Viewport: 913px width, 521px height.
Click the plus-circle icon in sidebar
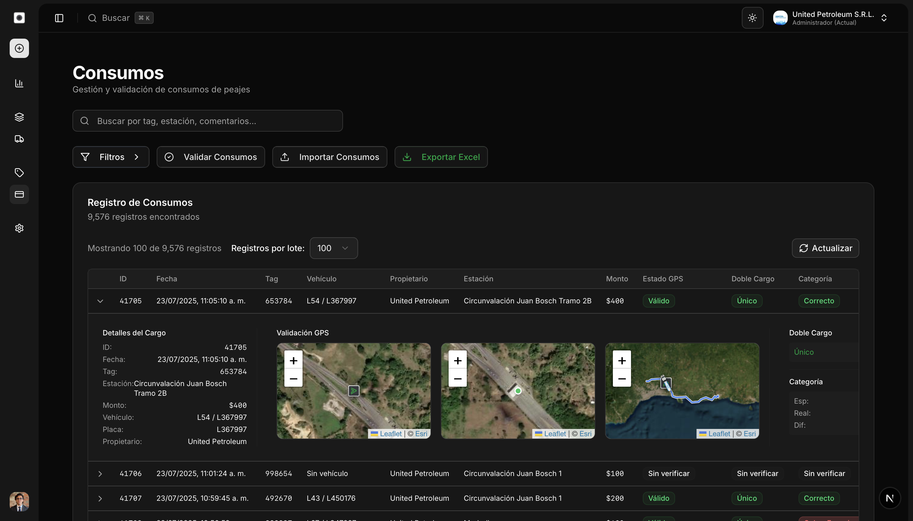coord(19,48)
